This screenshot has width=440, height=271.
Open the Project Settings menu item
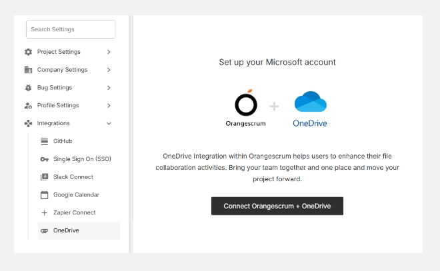click(x=69, y=52)
